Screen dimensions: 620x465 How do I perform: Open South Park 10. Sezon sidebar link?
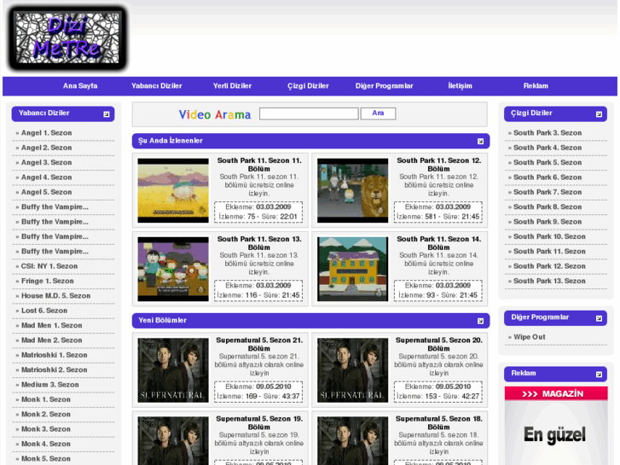click(549, 236)
